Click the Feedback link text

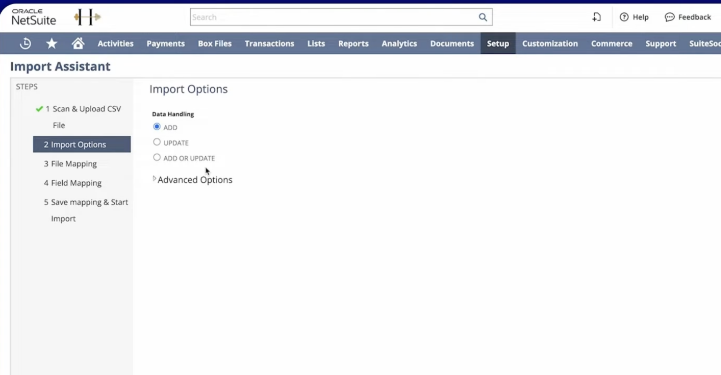pyautogui.click(x=695, y=17)
